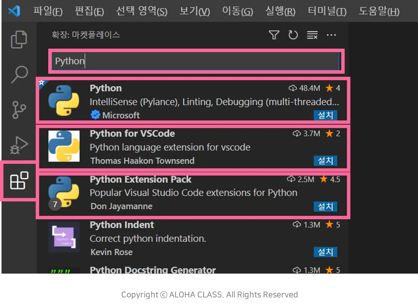
Task: Open the Search view in activity bar
Action: click(19, 74)
